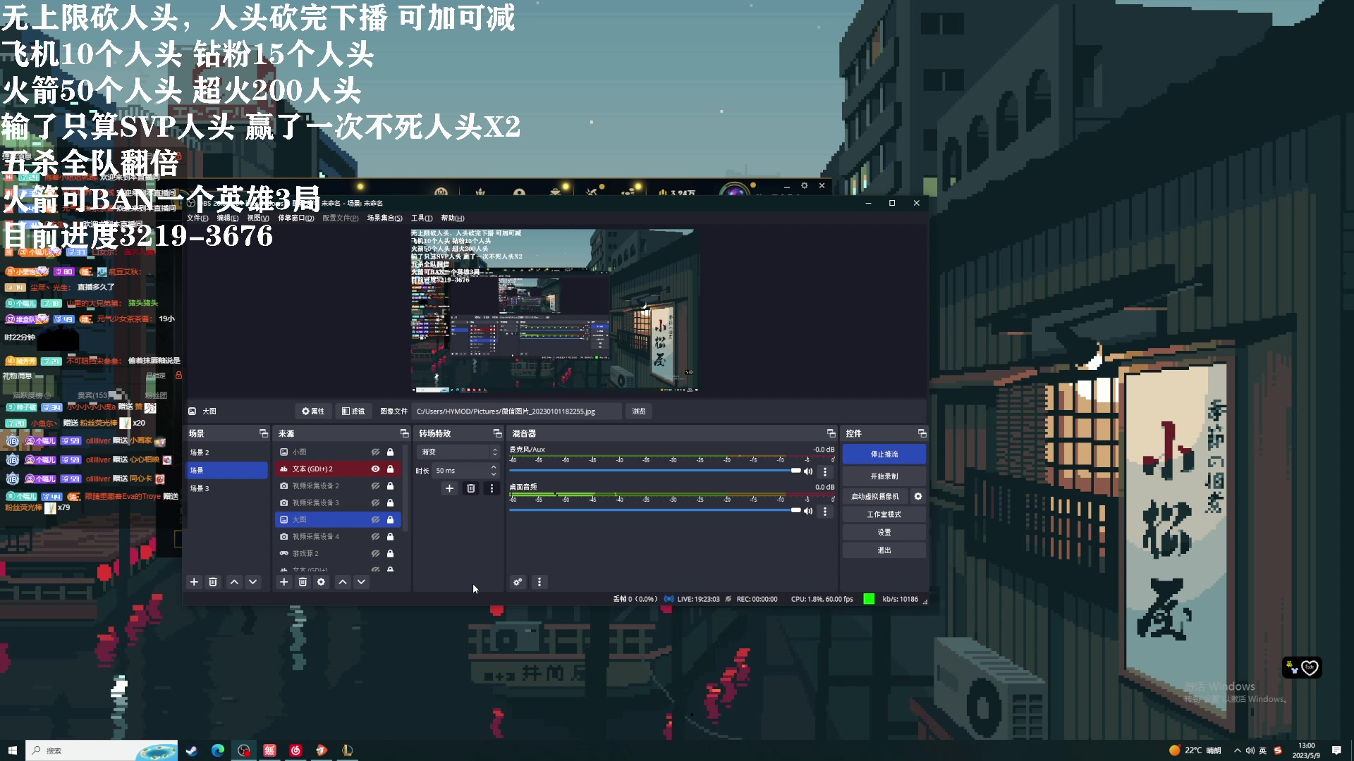This screenshot has height=761, width=1354.
Task: Add a new scene with the plus icon
Action: [194, 582]
